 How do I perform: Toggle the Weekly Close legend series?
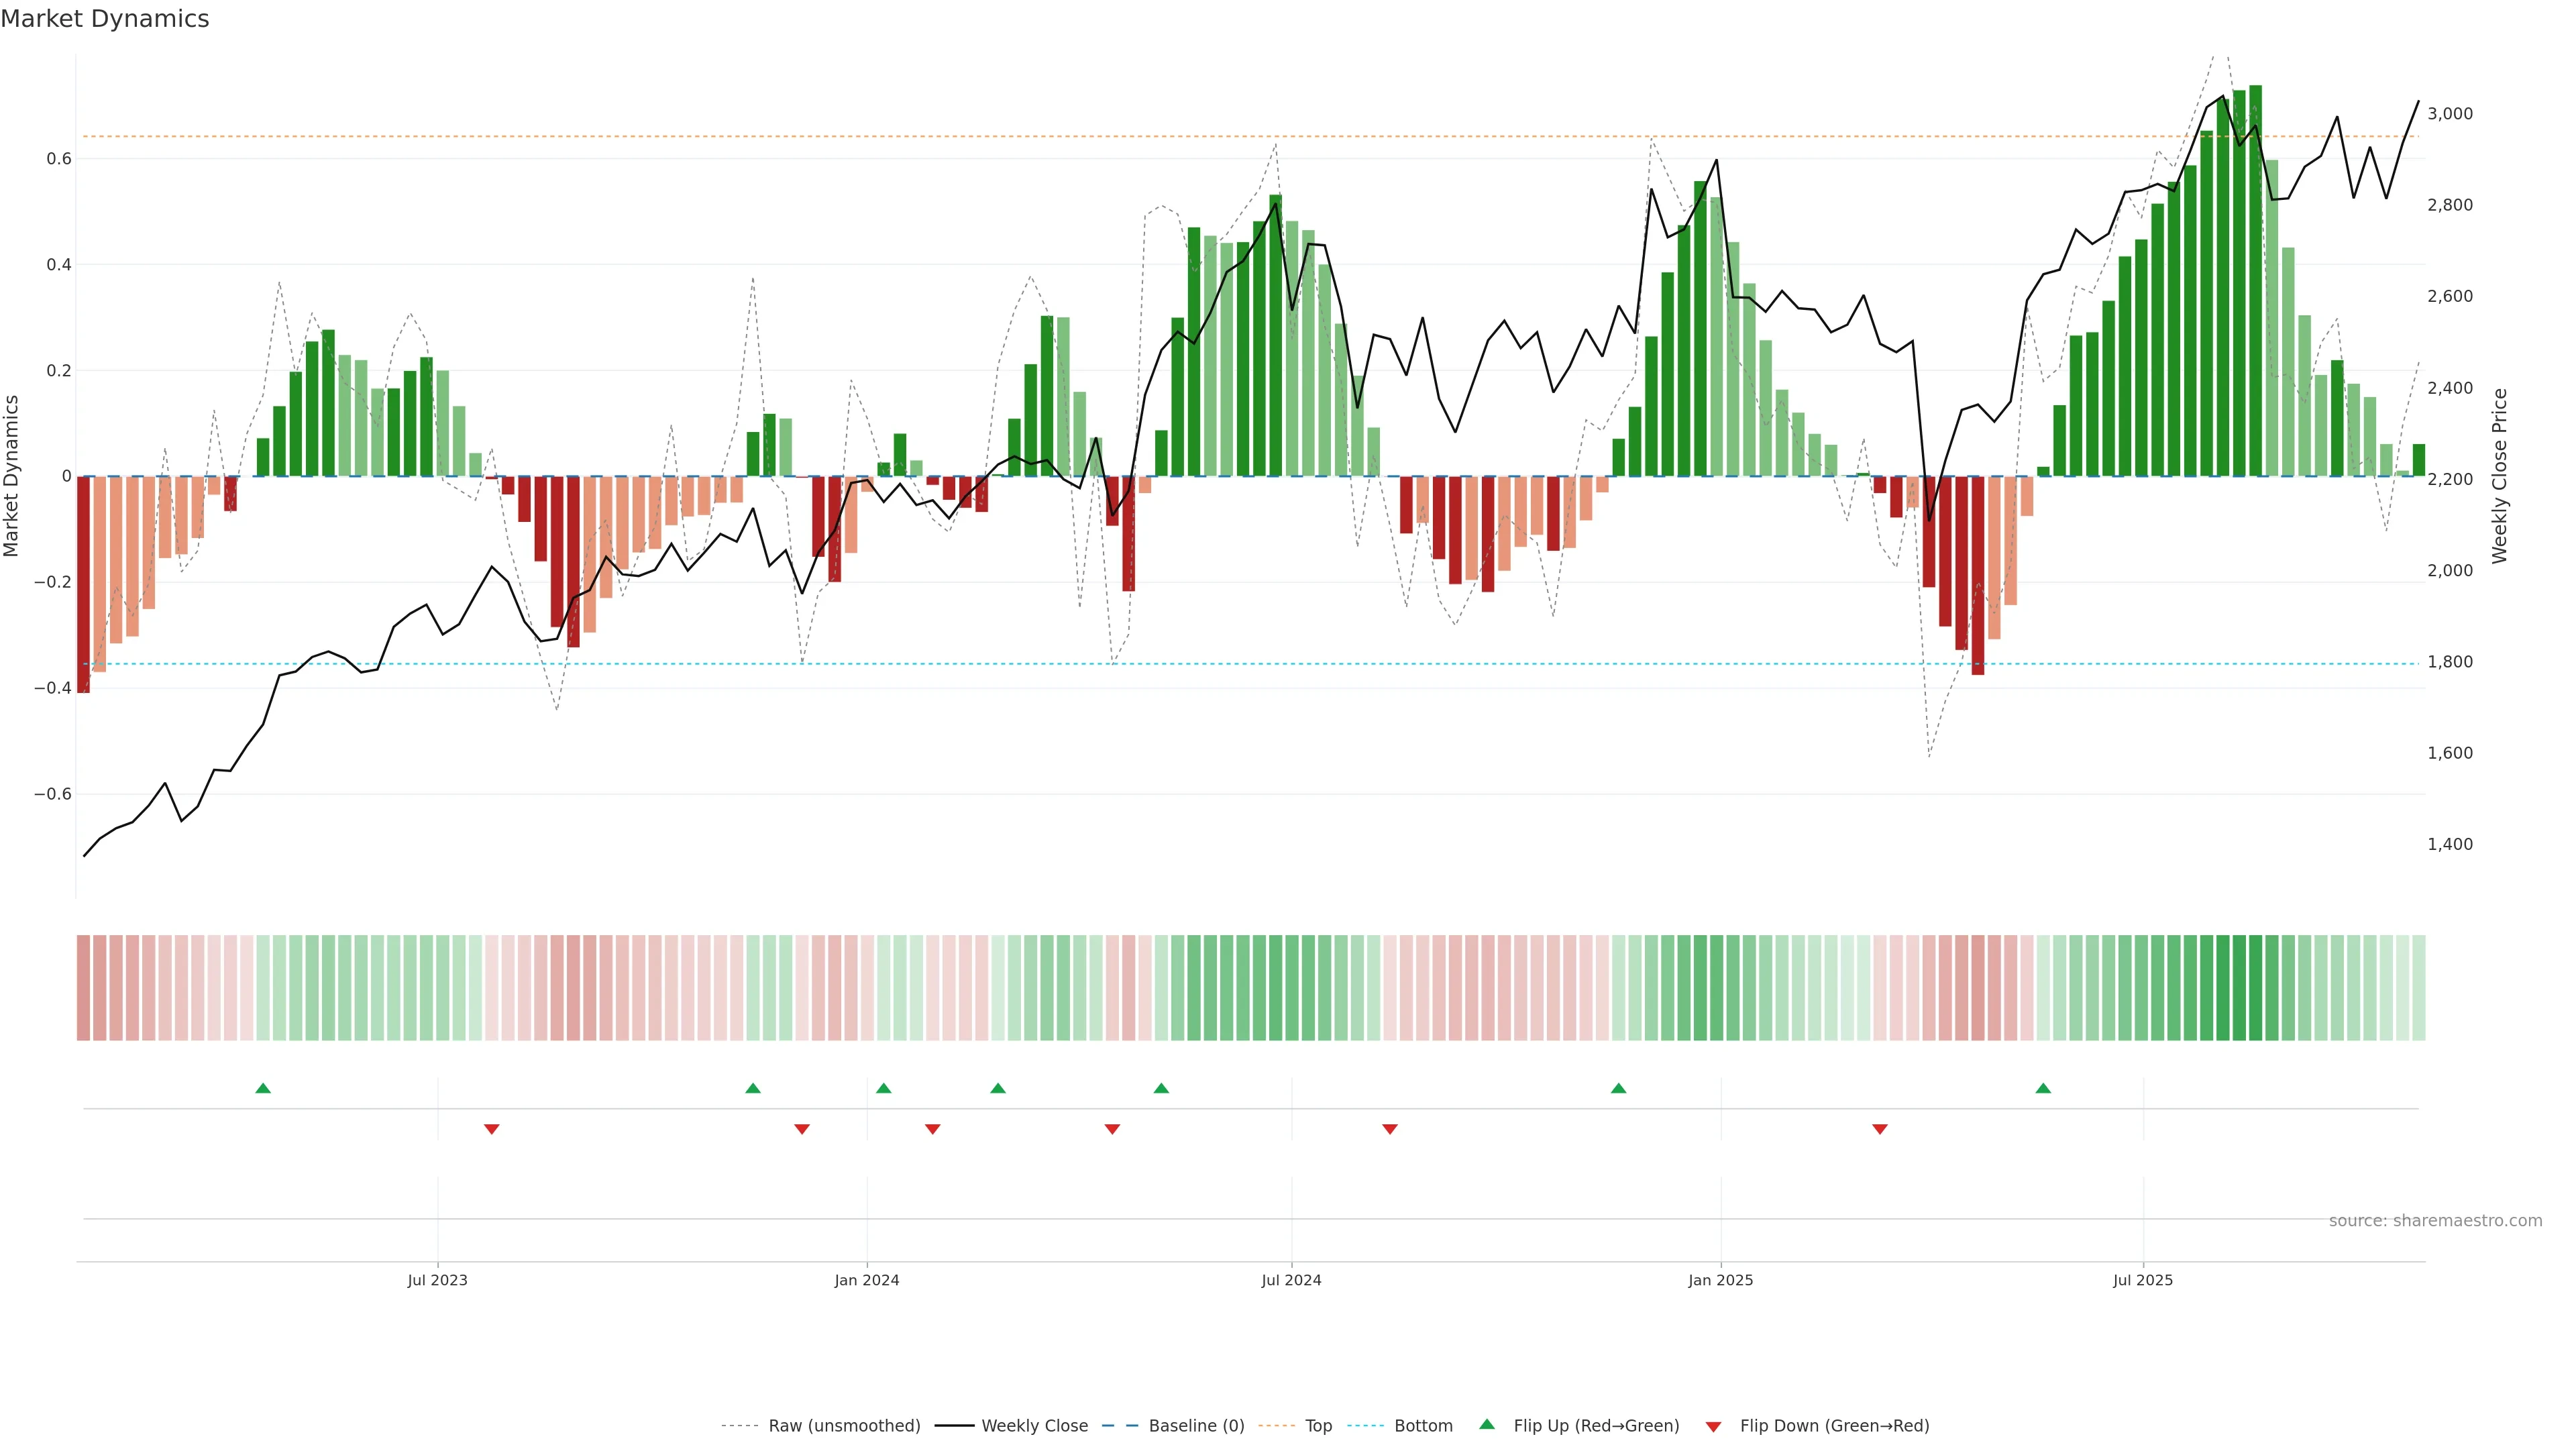coord(1034,1426)
